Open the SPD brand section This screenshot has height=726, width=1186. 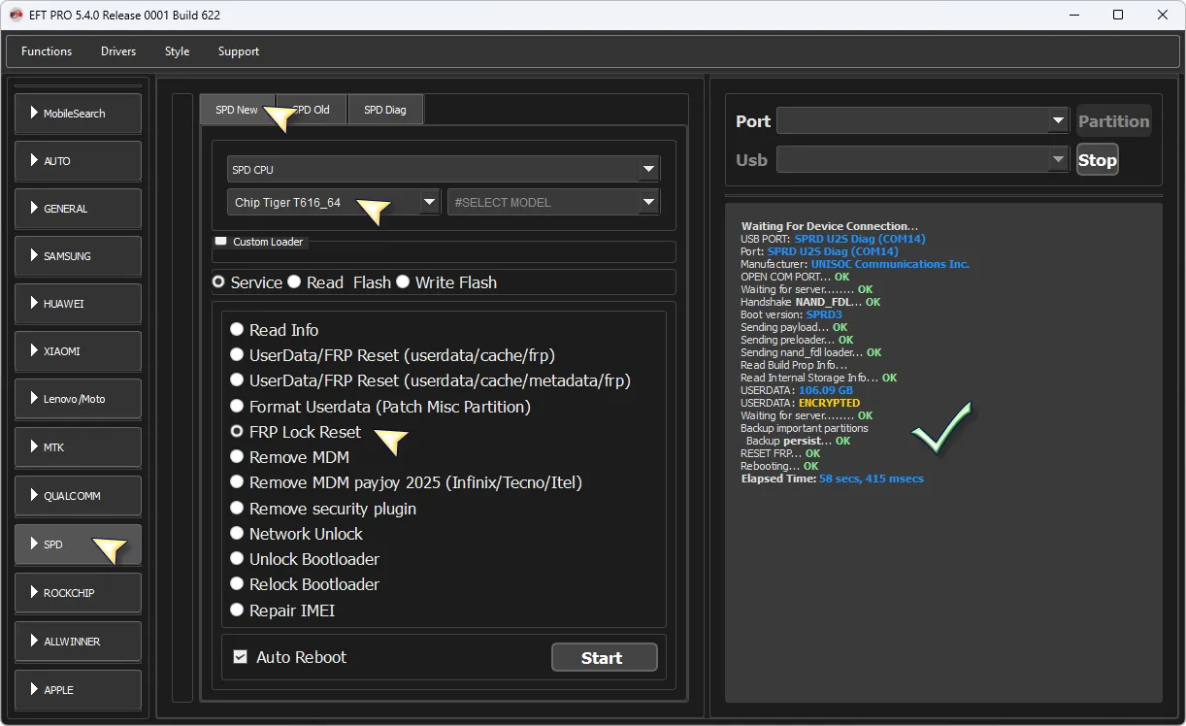click(x=78, y=544)
